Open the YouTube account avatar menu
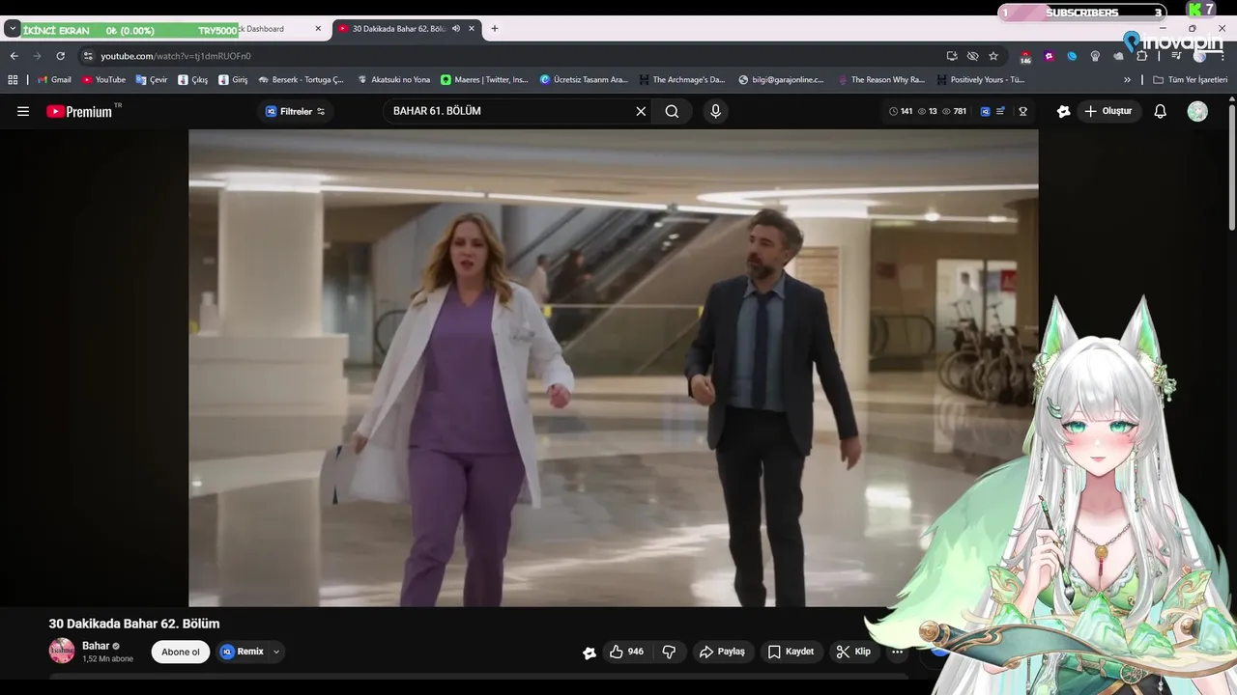The image size is (1237, 695). (x=1197, y=111)
